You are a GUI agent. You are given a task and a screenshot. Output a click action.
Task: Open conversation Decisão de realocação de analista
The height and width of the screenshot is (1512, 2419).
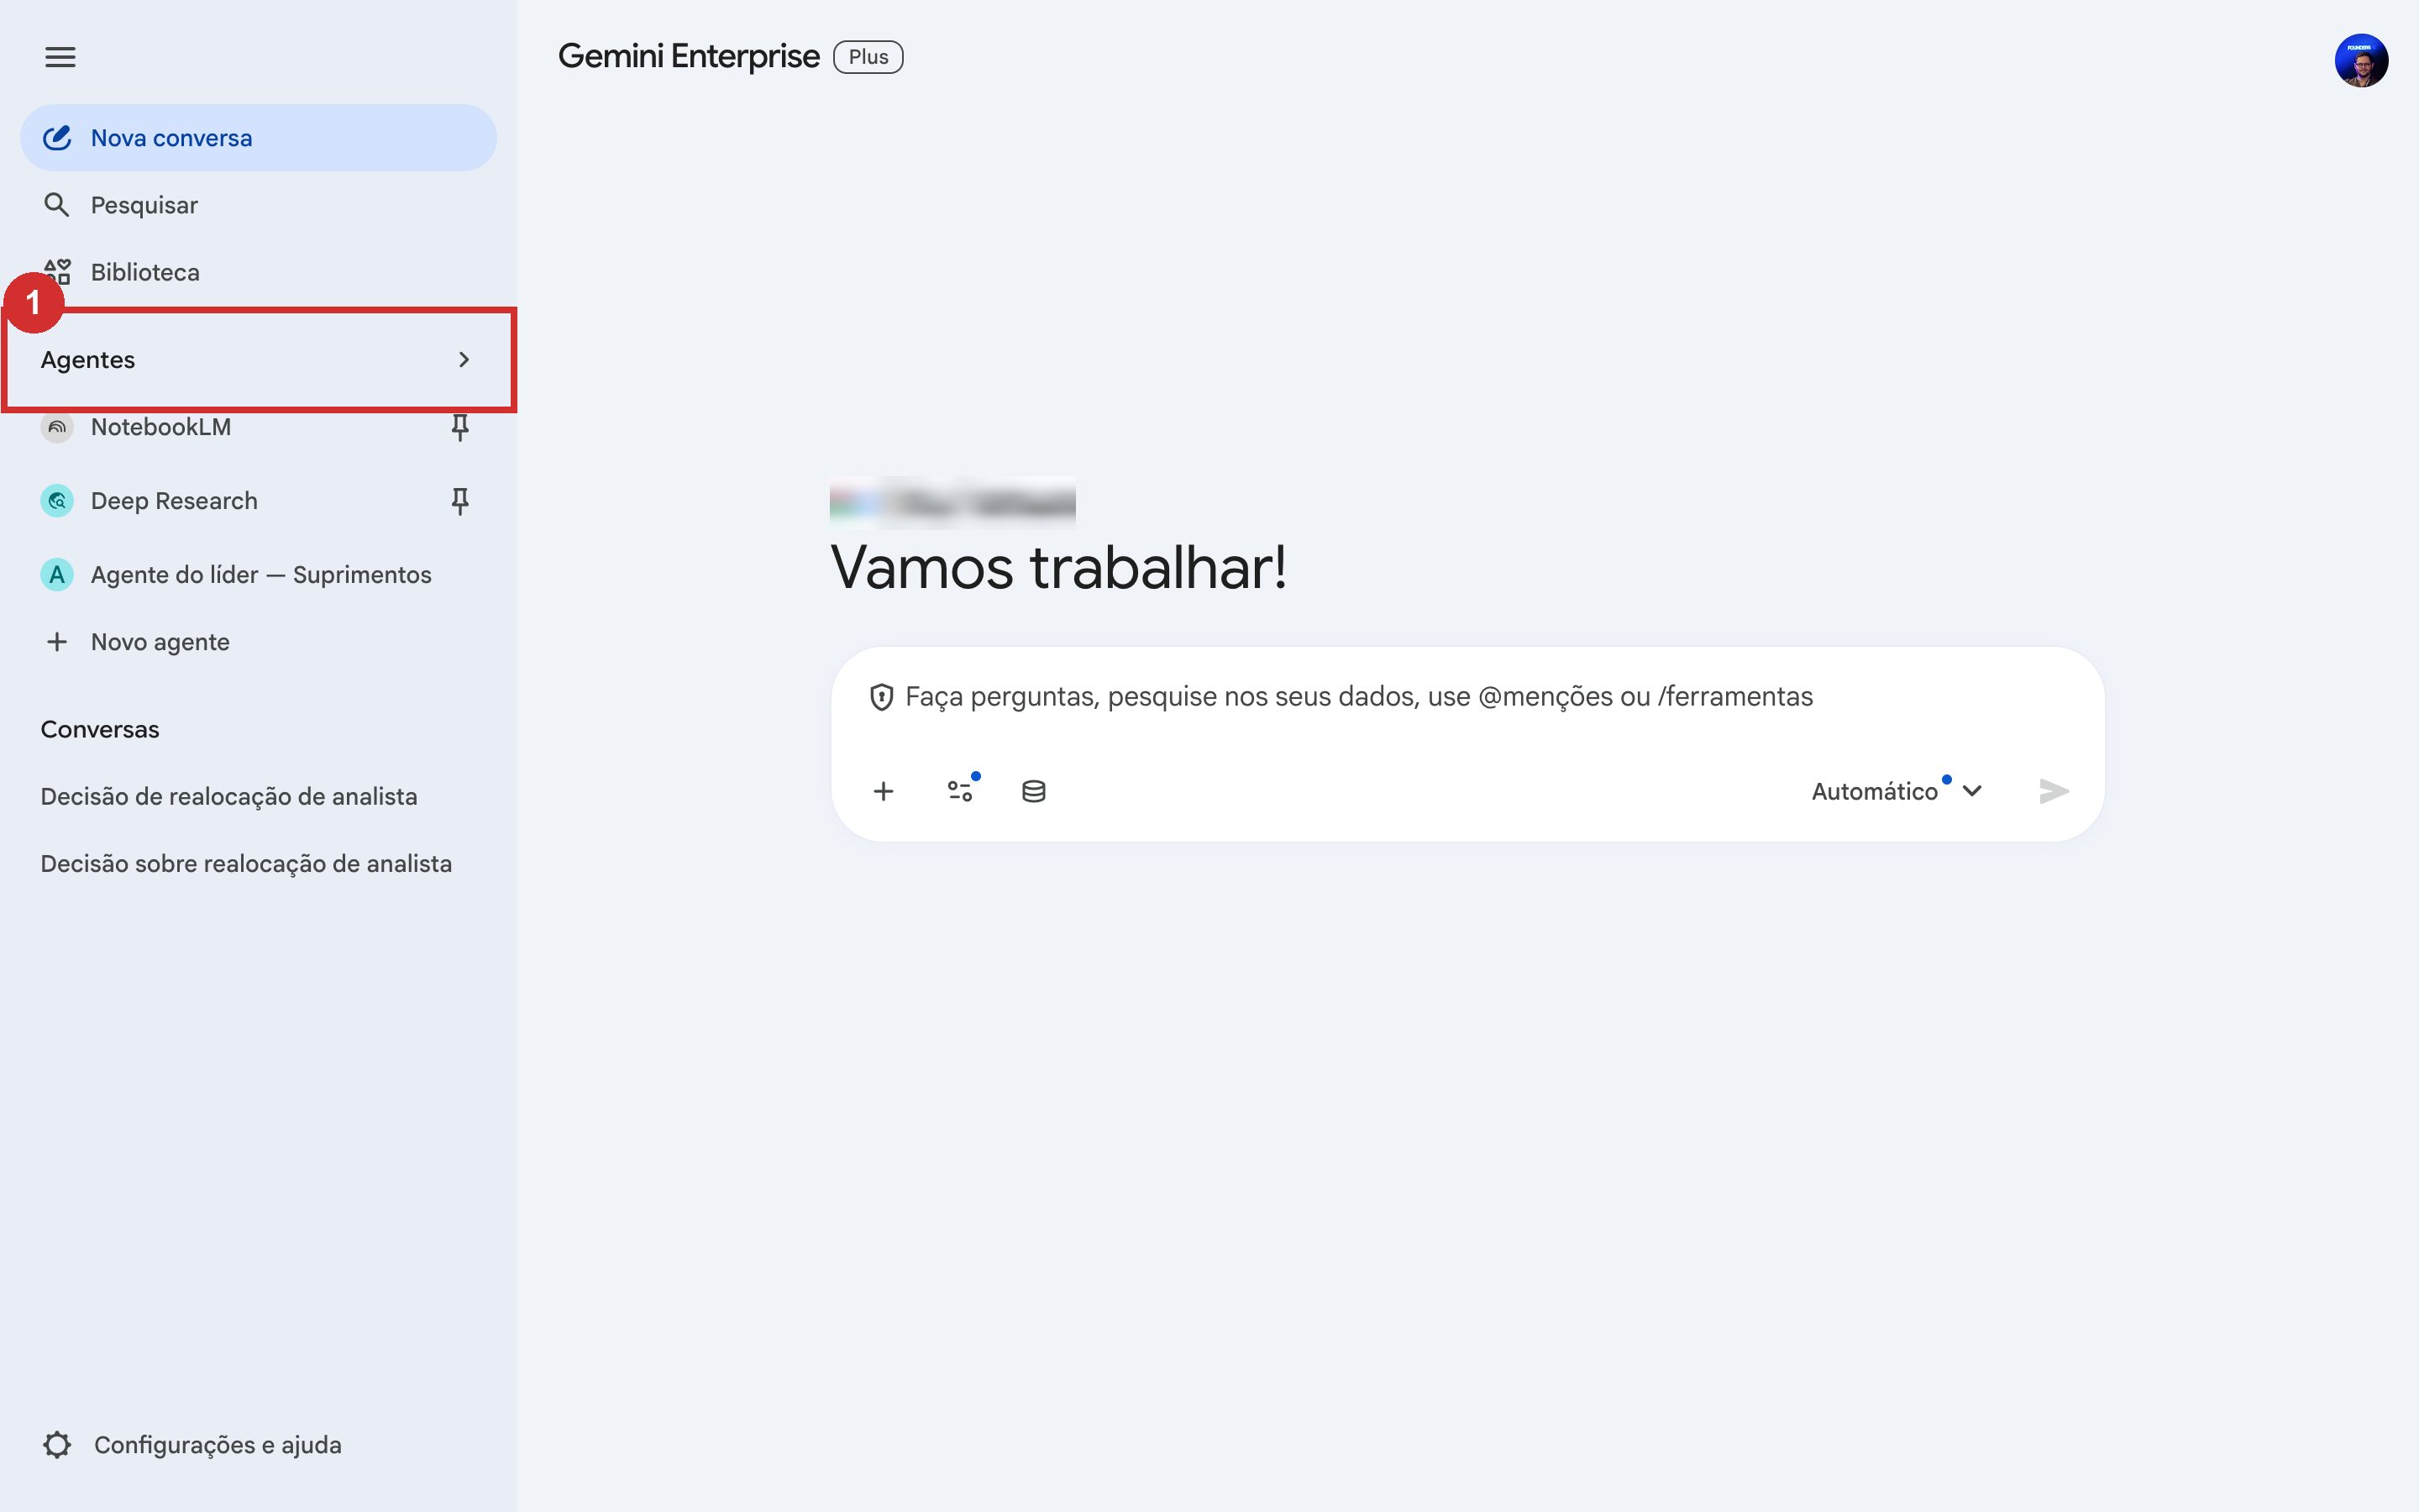click(x=258, y=796)
